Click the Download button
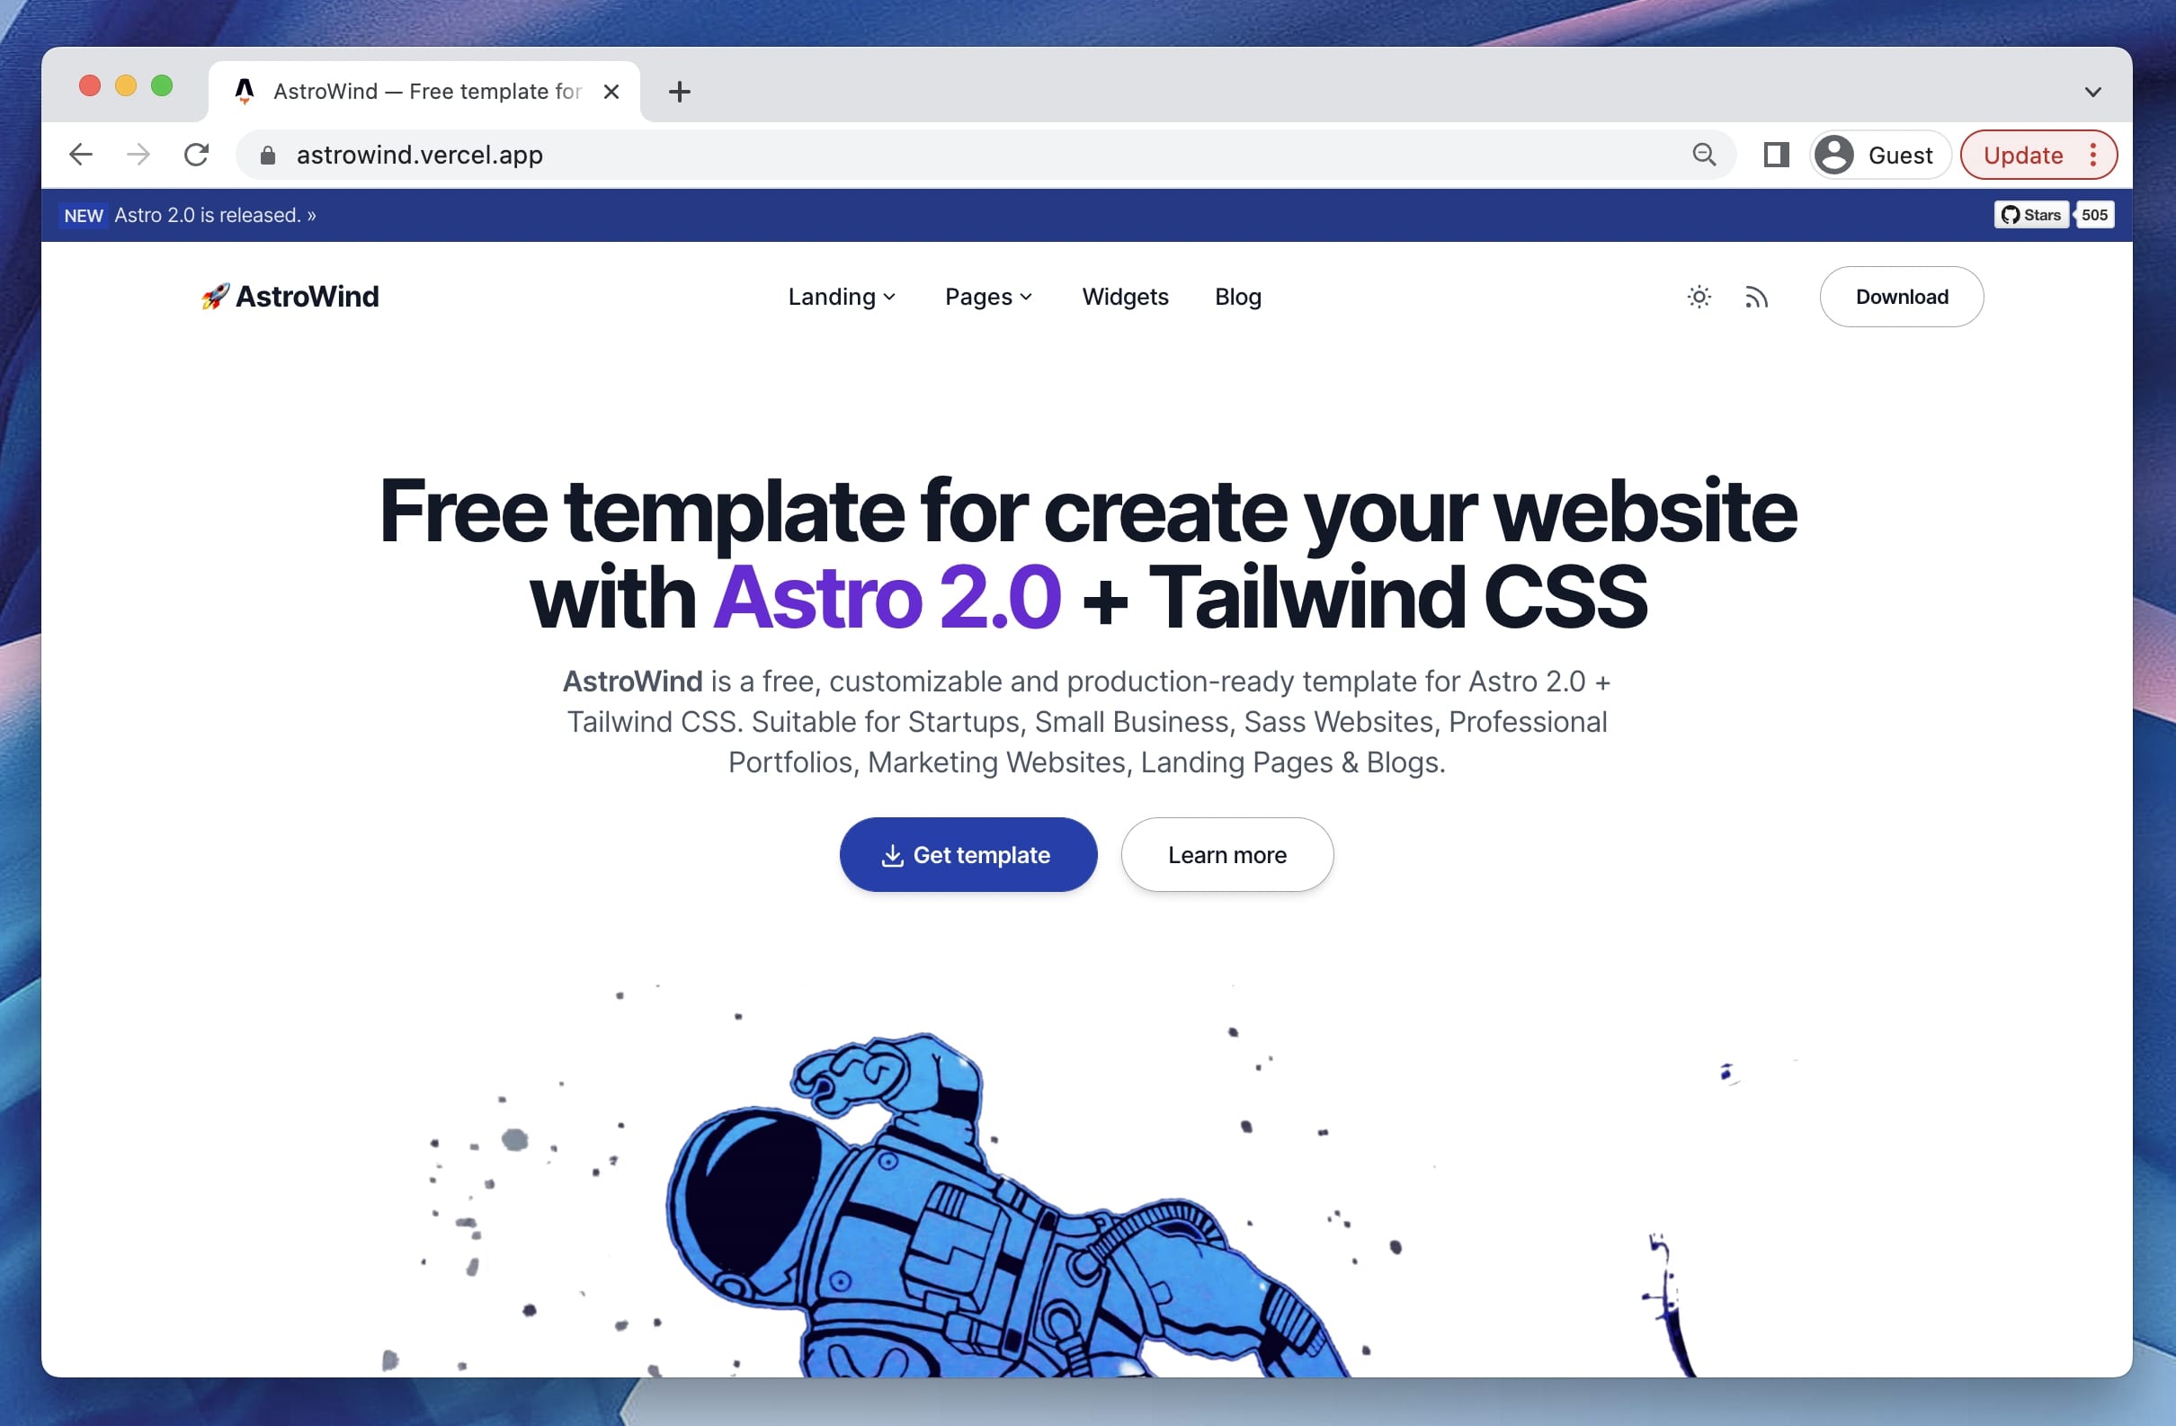The height and width of the screenshot is (1426, 2176). [1903, 296]
